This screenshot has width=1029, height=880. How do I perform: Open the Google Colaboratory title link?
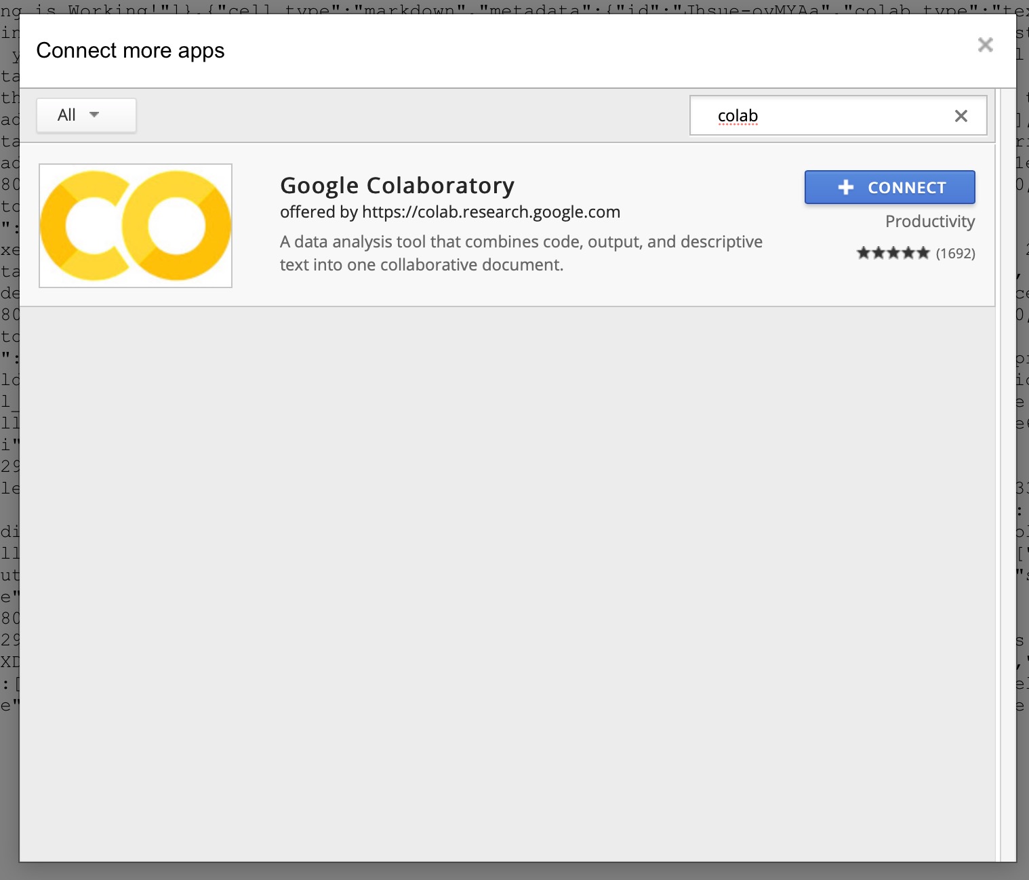point(397,185)
